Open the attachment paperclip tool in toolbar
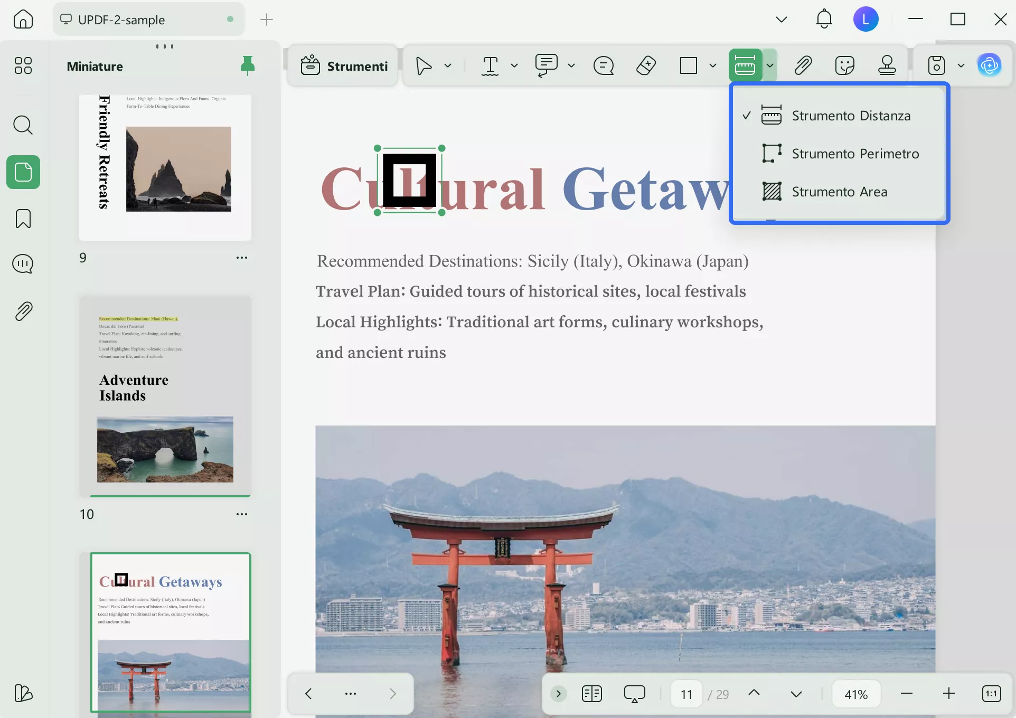The image size is (1016, 718). pyautogui.click(x=803, y=66)
